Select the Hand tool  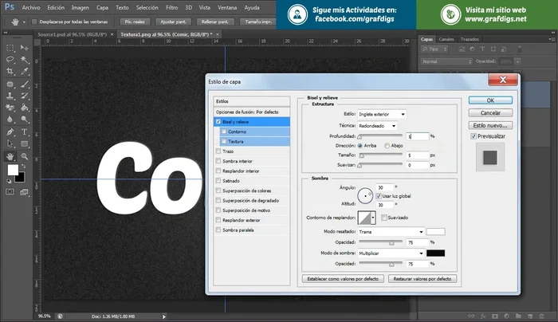(10, 156)
